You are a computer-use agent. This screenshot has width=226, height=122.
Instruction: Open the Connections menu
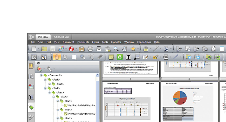[144, 42]
